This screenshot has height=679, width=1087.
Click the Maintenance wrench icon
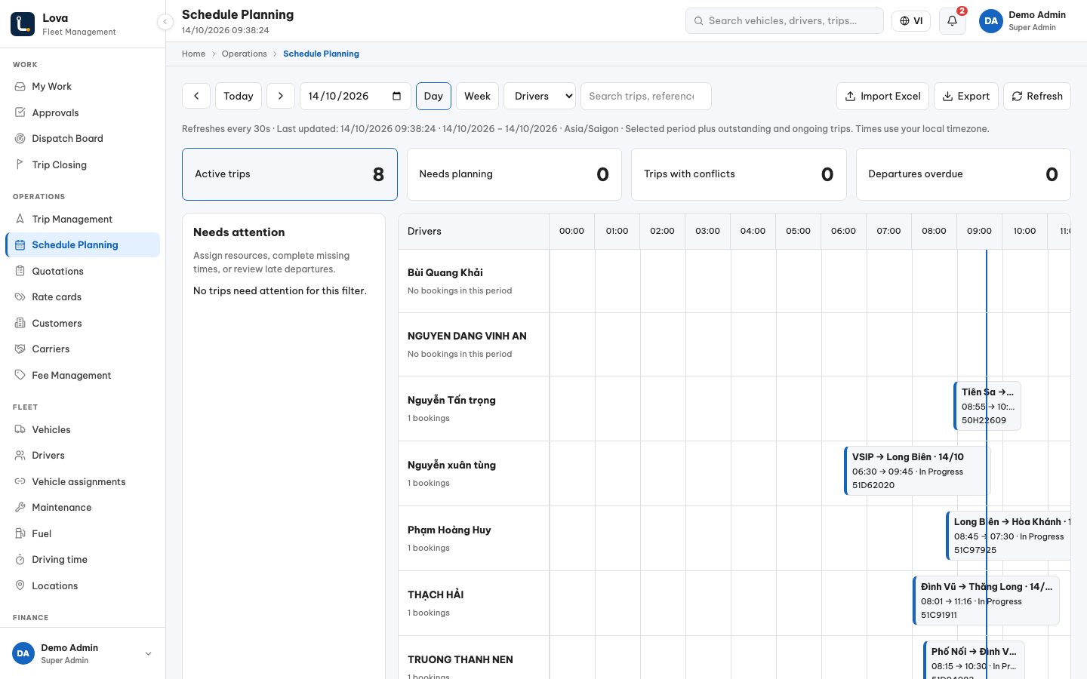[20, 508]
